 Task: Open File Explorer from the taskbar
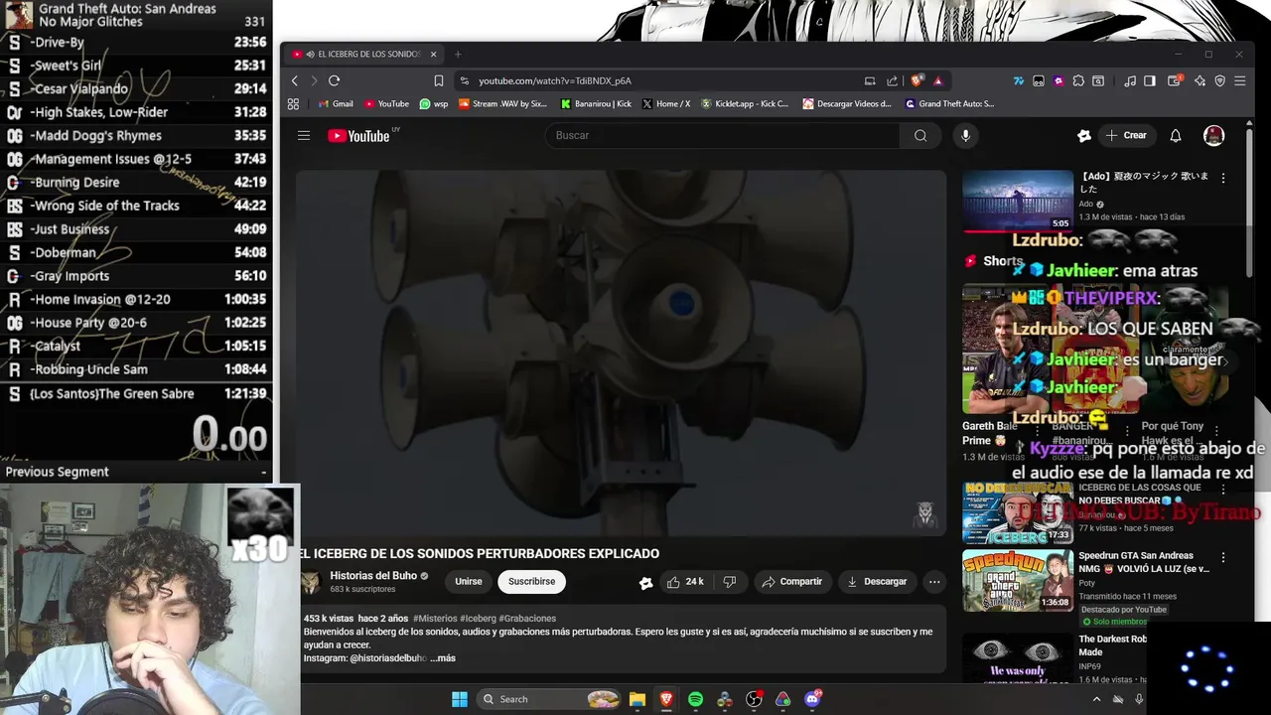[637, 699]
